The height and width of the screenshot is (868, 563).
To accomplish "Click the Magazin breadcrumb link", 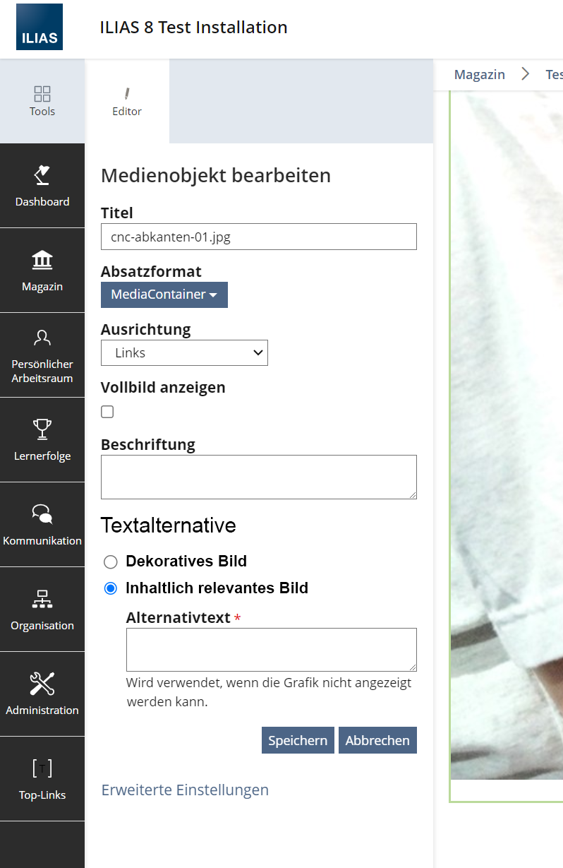I will [x=480, y=74].
